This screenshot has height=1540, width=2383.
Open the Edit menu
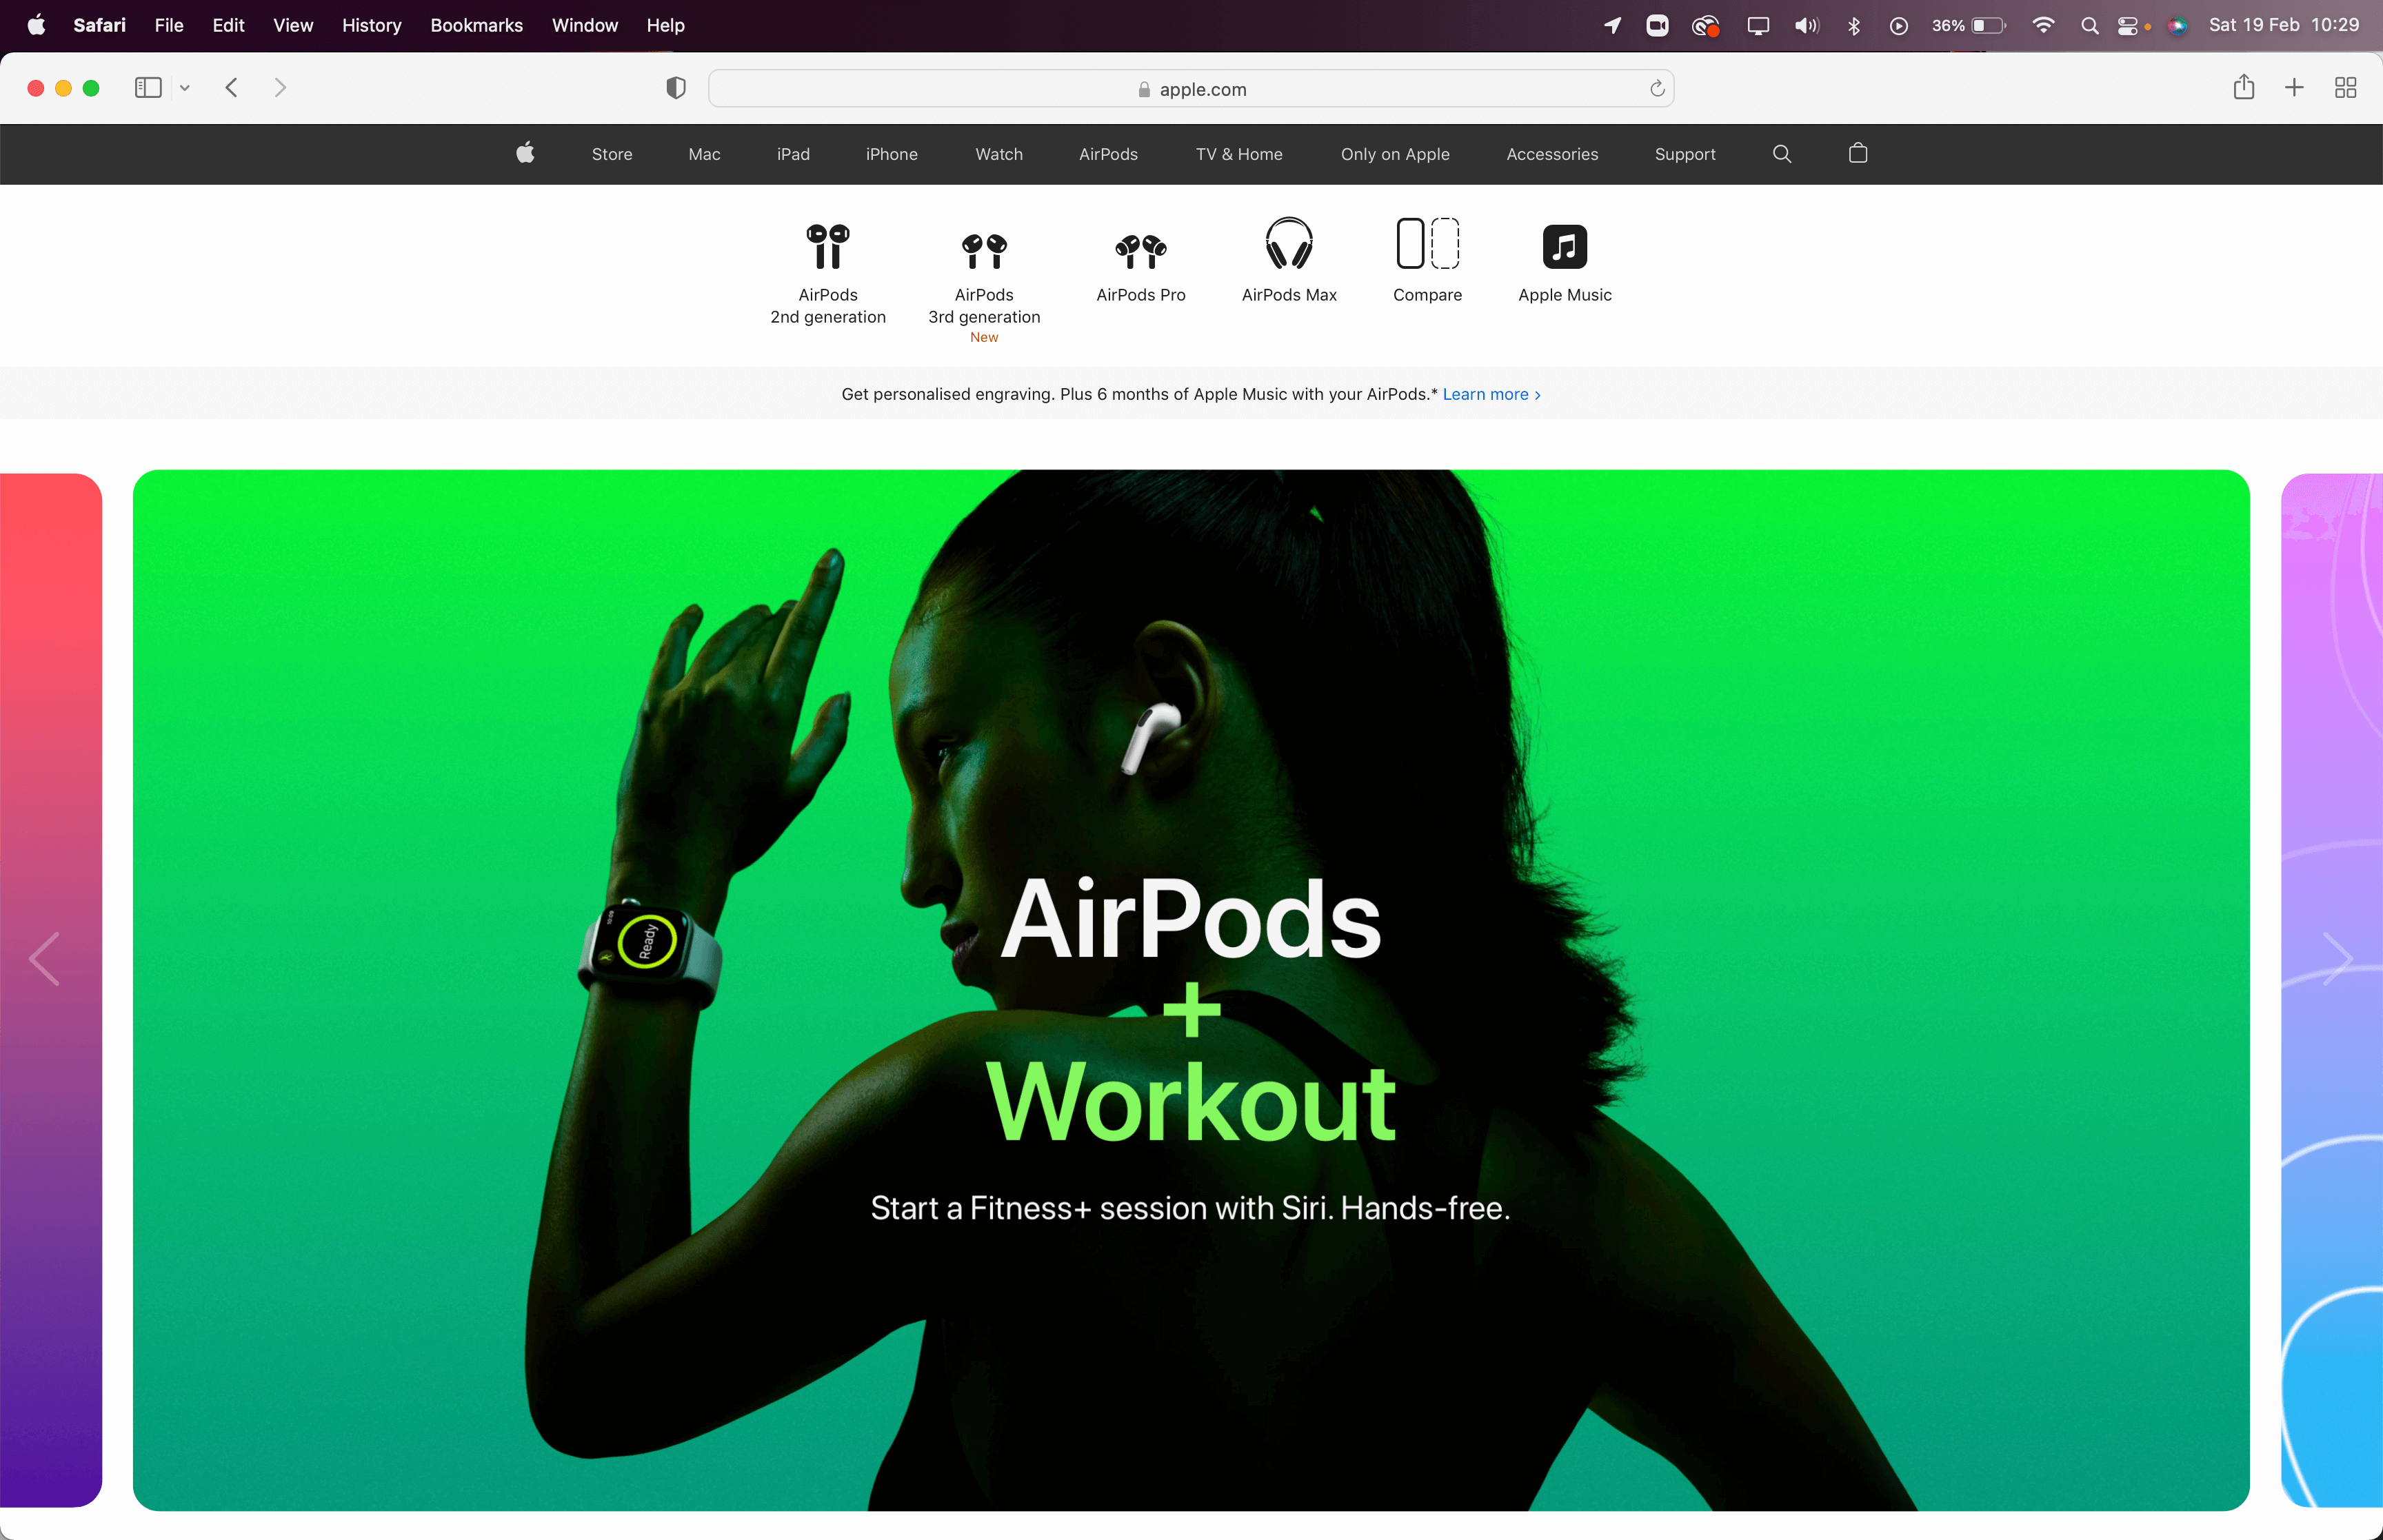[228, 25]
